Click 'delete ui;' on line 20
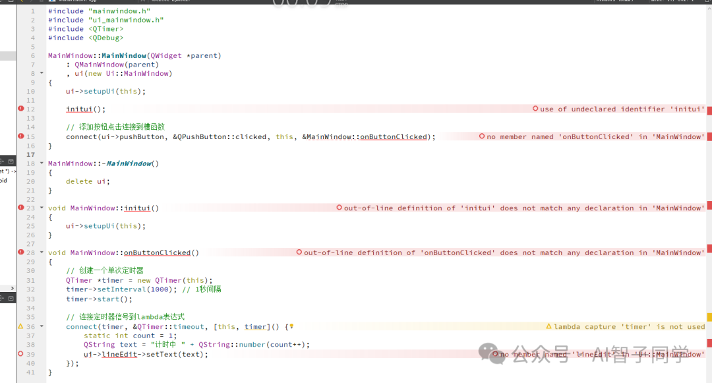 [88, 181]
